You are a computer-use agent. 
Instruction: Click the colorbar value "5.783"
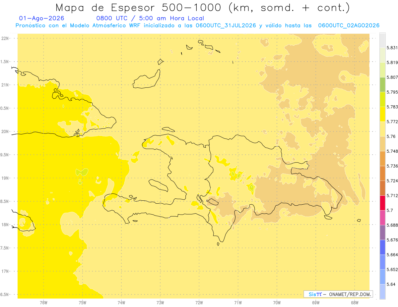[x=392, y=107]
